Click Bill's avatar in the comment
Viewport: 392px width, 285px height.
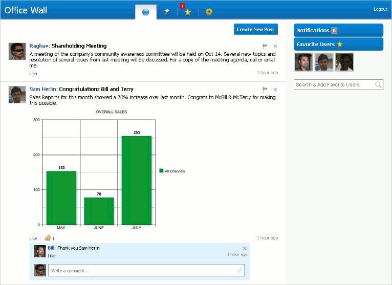point(40,251)
